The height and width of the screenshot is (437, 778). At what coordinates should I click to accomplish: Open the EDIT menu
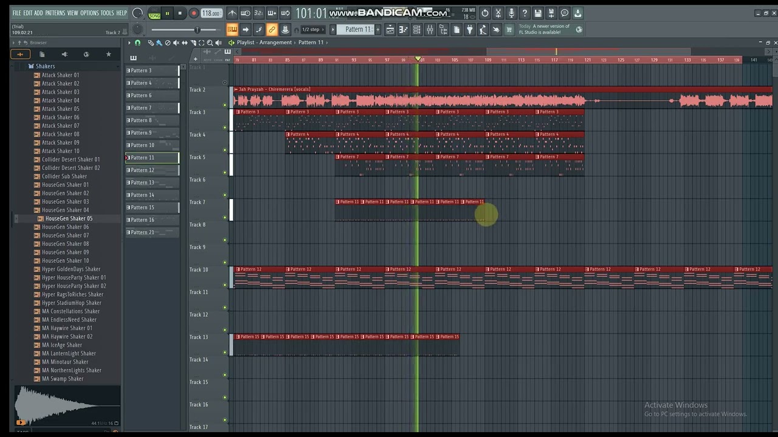(27, 13)
